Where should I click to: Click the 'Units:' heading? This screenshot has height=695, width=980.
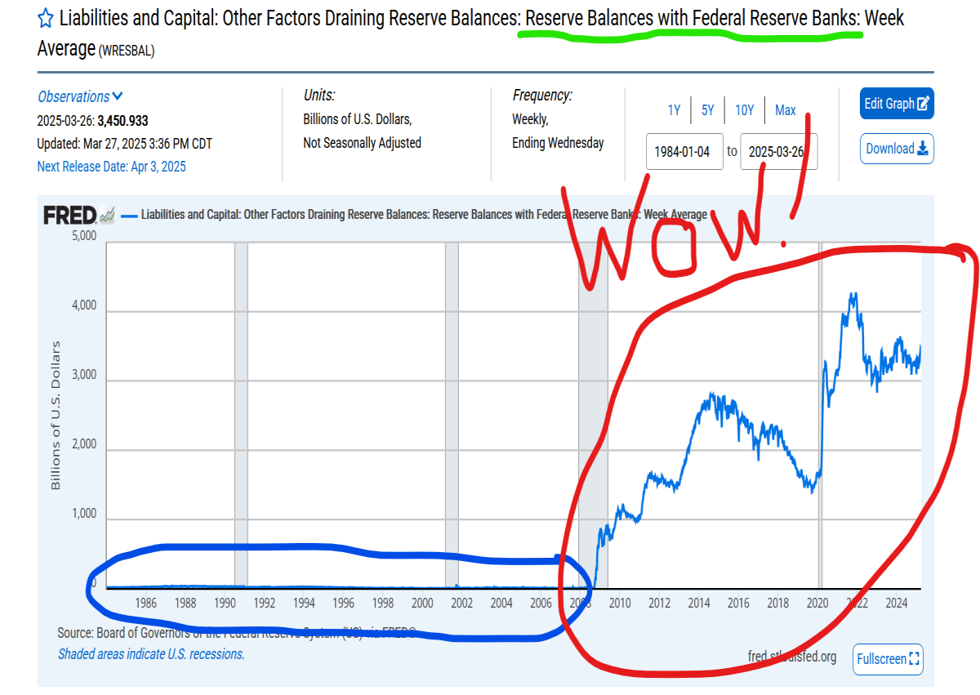coord(319,96)
